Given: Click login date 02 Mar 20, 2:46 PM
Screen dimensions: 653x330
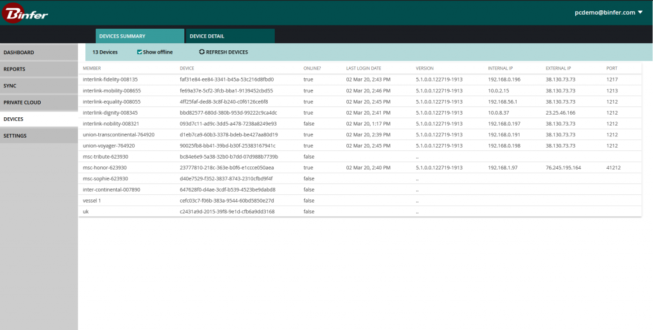Looking at the screenshot, I should [368, 90].
